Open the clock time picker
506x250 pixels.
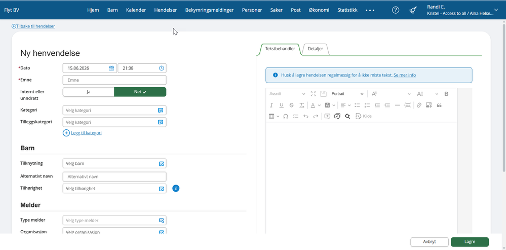coord(162,68)
